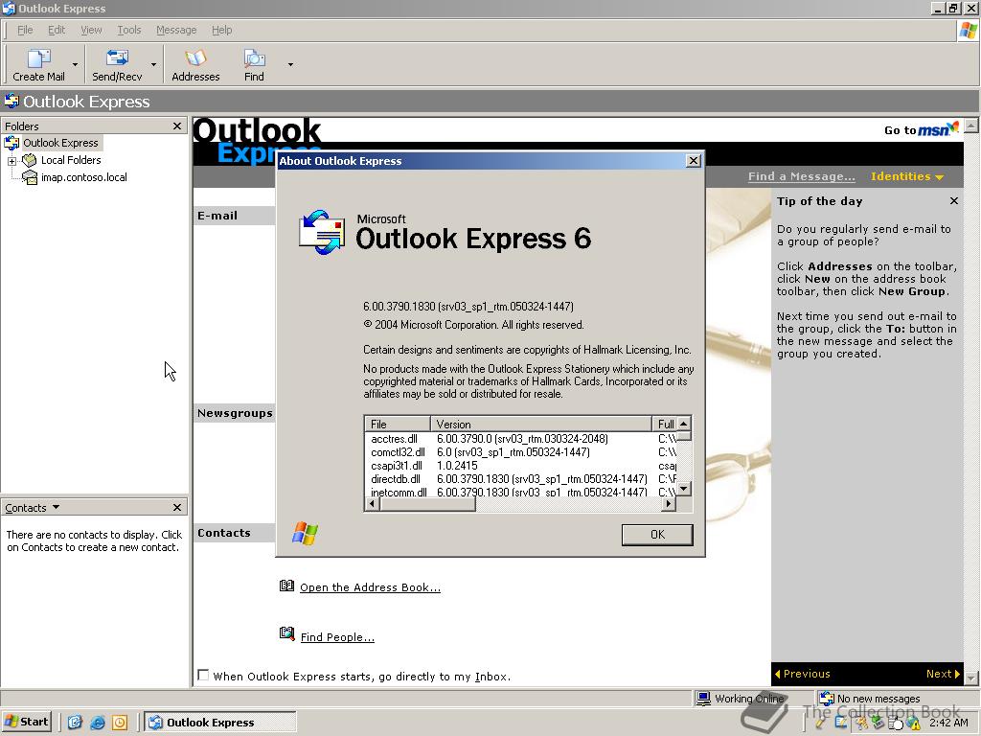Open the Create Mail stationery dropdown arrow
Image resolution: width=981 pixels, height=736 pixels.
pos(75,64)
